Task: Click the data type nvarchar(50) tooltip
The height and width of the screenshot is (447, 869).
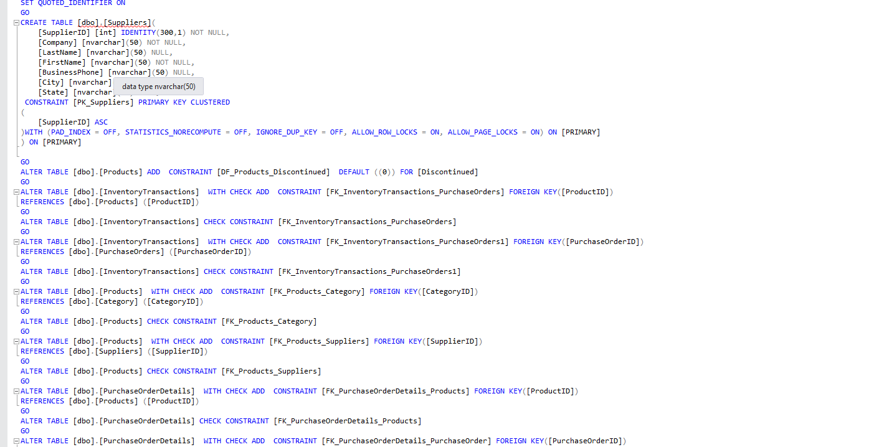Action: pyautogui.click(x=158, y=85)
